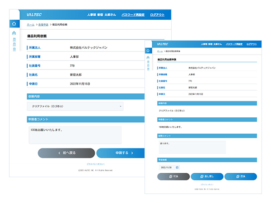271x203 pixels.
Task: Click 2022年11月15日 in the back window
Action: (x=80, y=84)
